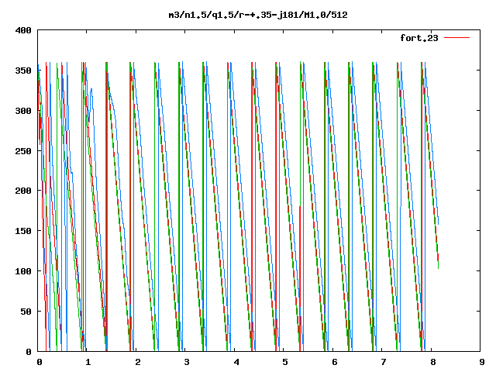Click the plot title m3/n1.5/q1.5/r-+.35-j181/M1.0/512

(258, 15)
